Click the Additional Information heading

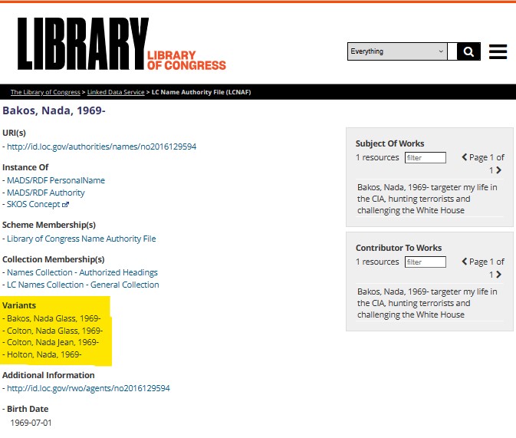tap(48, 375)
